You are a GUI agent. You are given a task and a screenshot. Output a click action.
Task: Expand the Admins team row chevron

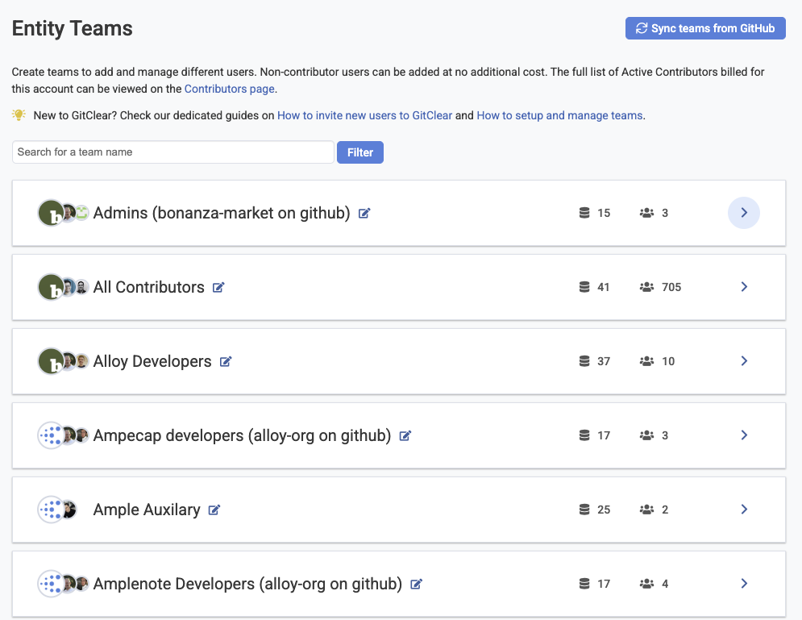pos(743,213)
